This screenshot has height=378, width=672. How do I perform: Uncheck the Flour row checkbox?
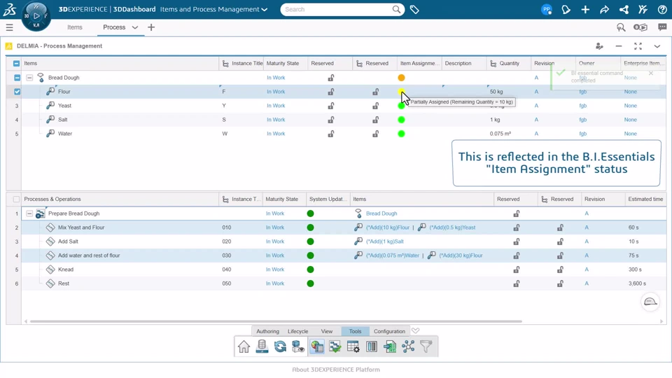pyautogui.click(x=17, y=92)
